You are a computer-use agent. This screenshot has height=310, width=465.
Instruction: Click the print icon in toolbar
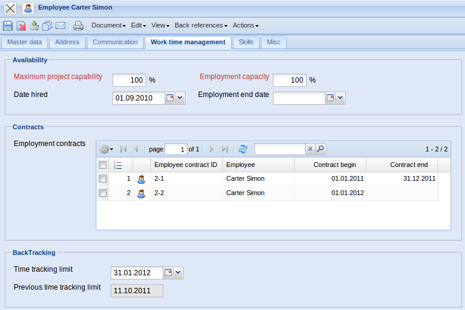[x=78, y=26]
